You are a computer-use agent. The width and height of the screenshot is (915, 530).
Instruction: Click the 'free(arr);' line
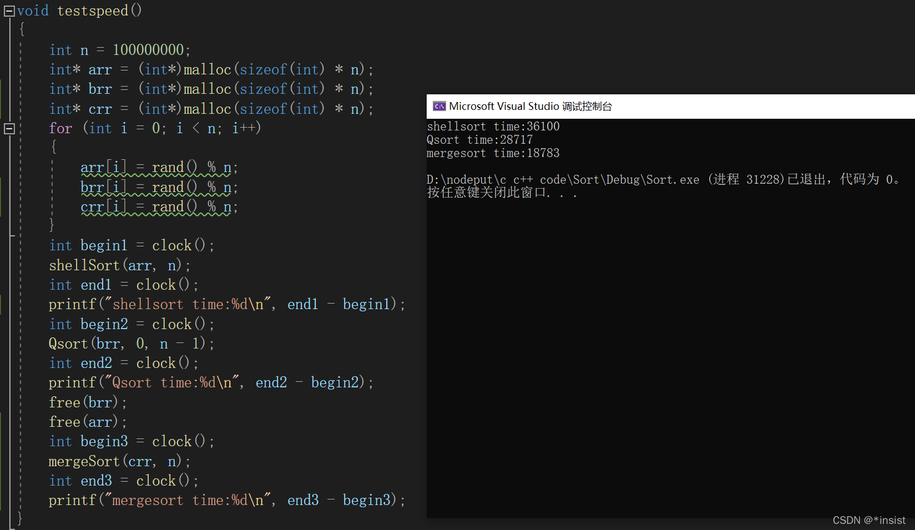(88, 422)
